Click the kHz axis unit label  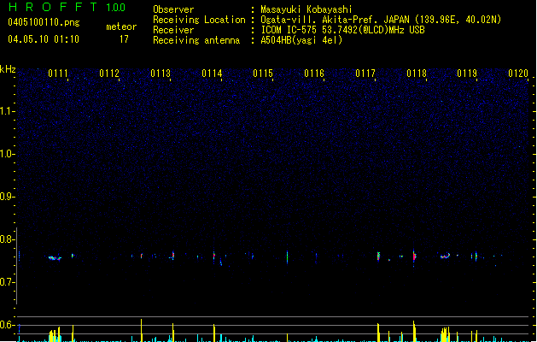point(8,69)
